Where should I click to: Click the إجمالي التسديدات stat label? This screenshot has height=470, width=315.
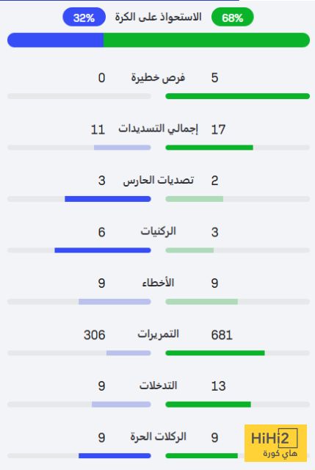[158, 129]
